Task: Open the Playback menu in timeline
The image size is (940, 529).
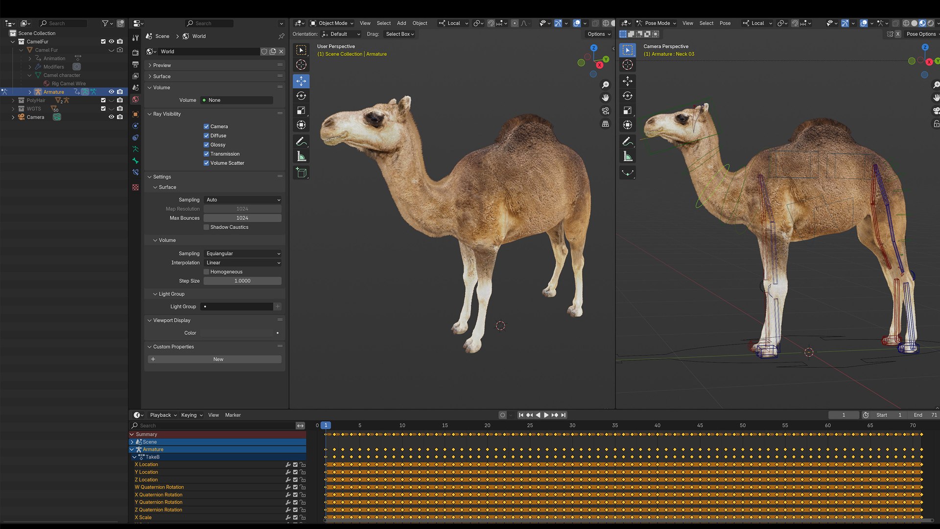Action: (163, 415)
